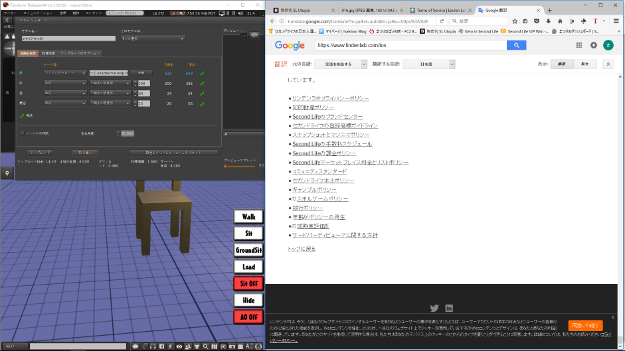Click the magnifier search icon in Firestorm bottom toolbar
This screenshot has width=625, height=351.
coord(206,346)
